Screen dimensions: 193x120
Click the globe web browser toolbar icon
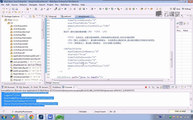click(x=65, y=9)
